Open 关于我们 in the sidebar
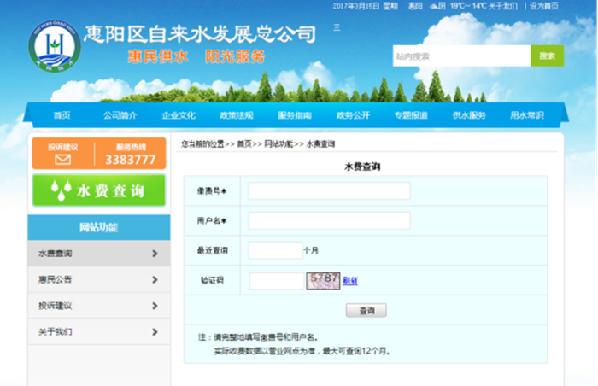 coord(56,331)
